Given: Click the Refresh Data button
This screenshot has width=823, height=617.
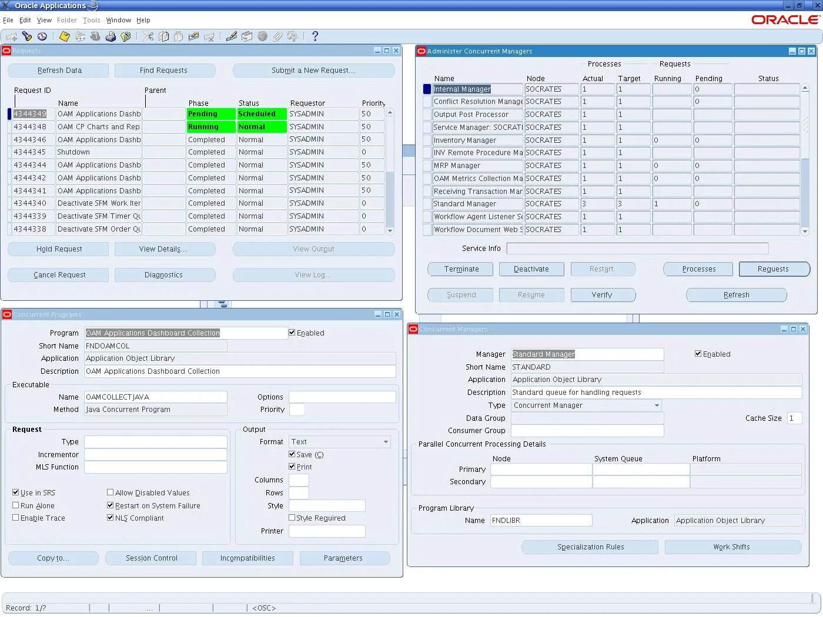Looking at the screenshot, I should 59,71.
